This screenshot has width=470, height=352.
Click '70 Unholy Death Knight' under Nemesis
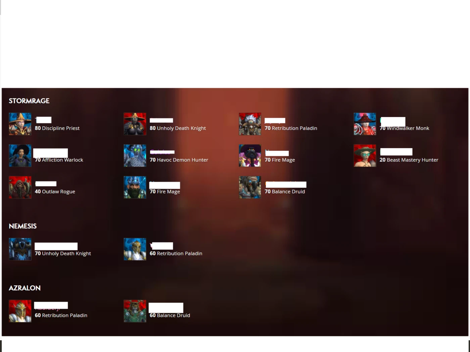click(63, 253)
